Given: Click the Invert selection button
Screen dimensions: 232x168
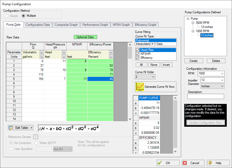Looking at the screenshot, I should pos(166,65).
